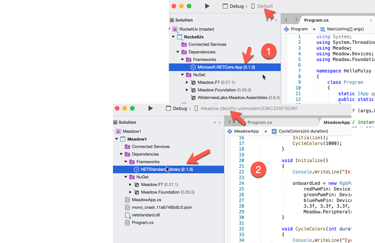
Task: Click Connected Services icon under RocketUx
Action: point(184,44)
